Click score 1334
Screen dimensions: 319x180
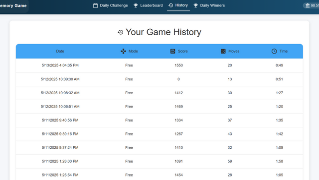(178, 120)
